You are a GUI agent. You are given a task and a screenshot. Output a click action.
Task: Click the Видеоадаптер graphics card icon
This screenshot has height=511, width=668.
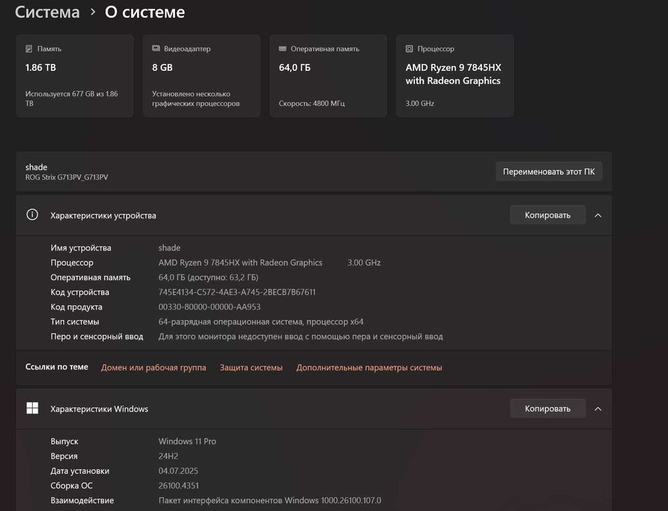156,49
